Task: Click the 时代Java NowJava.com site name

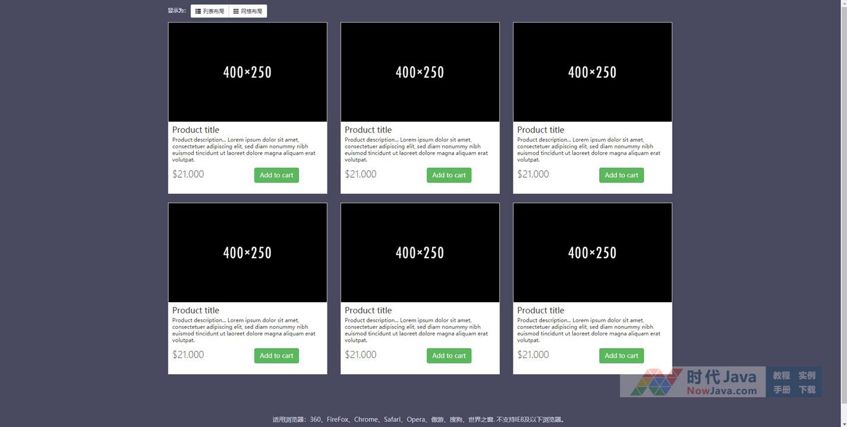Action: click(722, 382)
